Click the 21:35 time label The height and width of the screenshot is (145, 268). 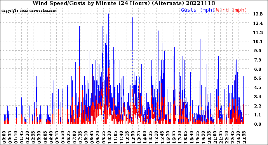[x=221, y=137]
